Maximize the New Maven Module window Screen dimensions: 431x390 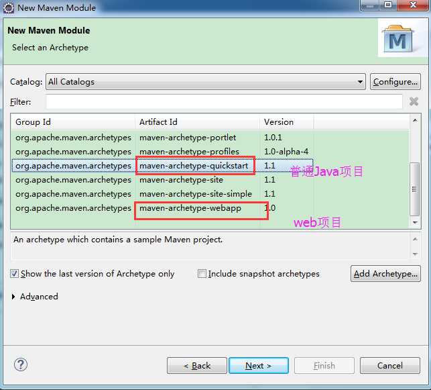coord(388,5)
